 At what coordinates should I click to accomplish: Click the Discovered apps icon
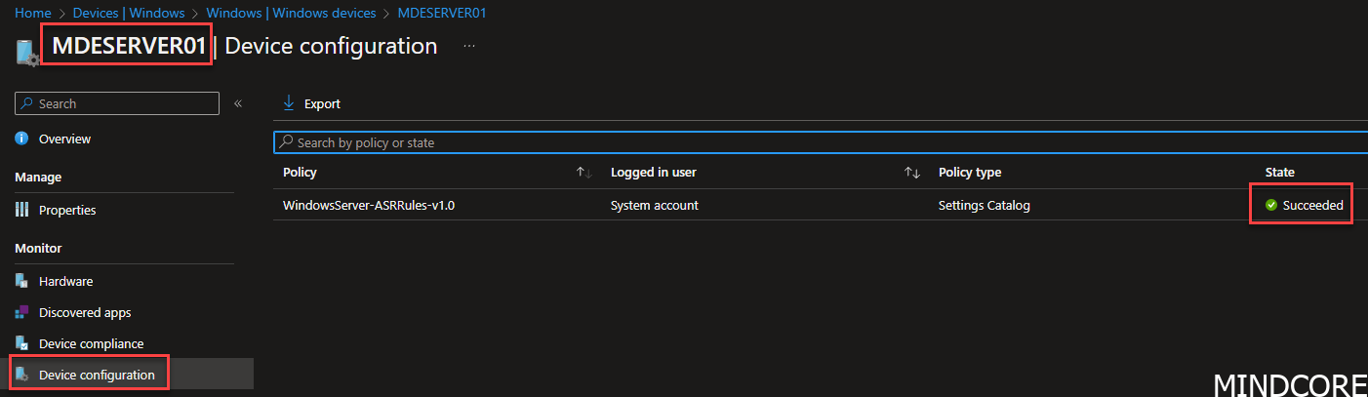click(x=21, y=312)
